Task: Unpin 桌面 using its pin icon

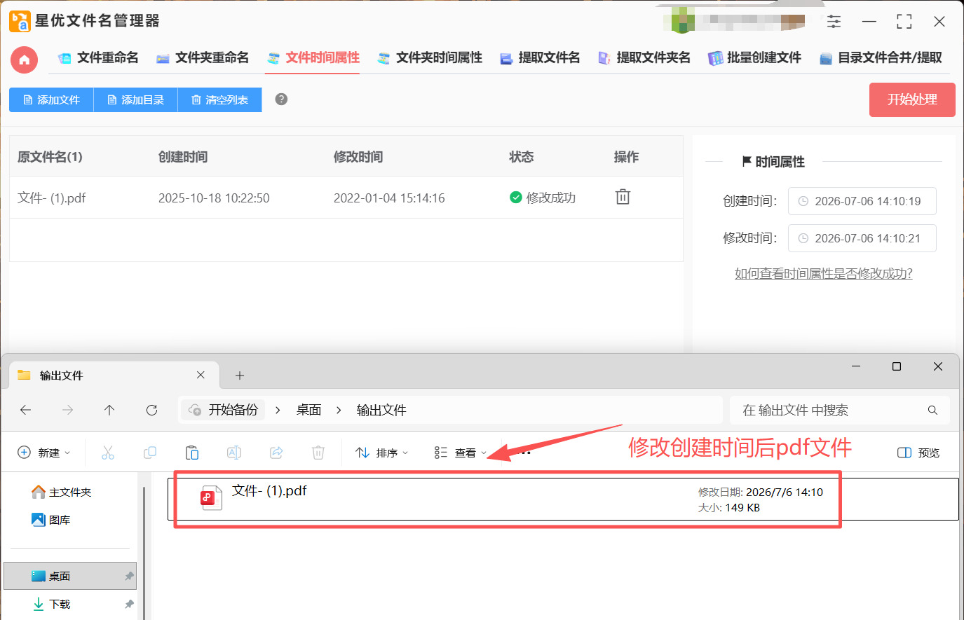Action: tap(129, 576)
